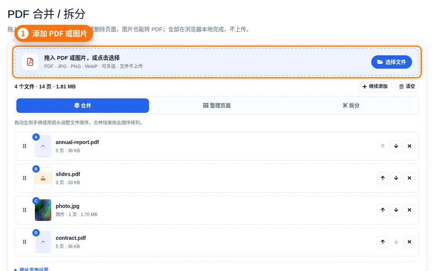This screenshot has width=434, height=271.
Task: Click the annual-report.pdf thumbnail
Action: pos(43,146)
